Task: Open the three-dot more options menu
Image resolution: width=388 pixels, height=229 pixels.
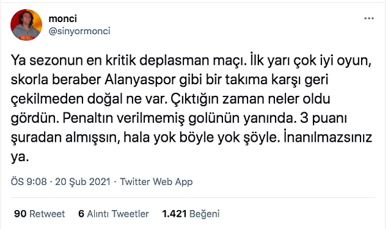Action: [368, 18]
